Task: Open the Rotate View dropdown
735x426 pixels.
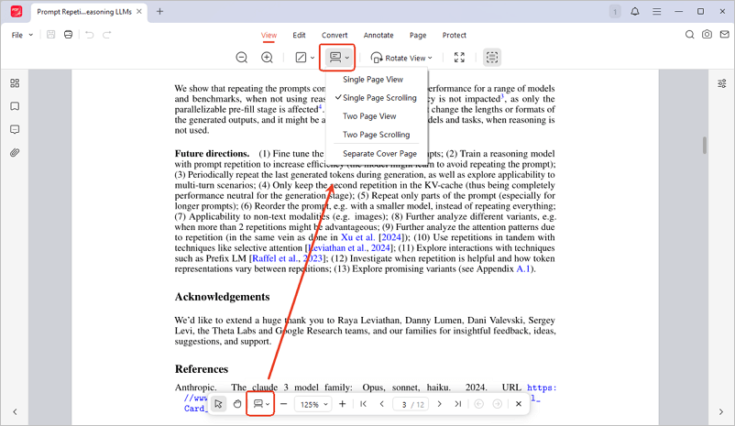Action: pyautogui.click(x=401, y=58)
